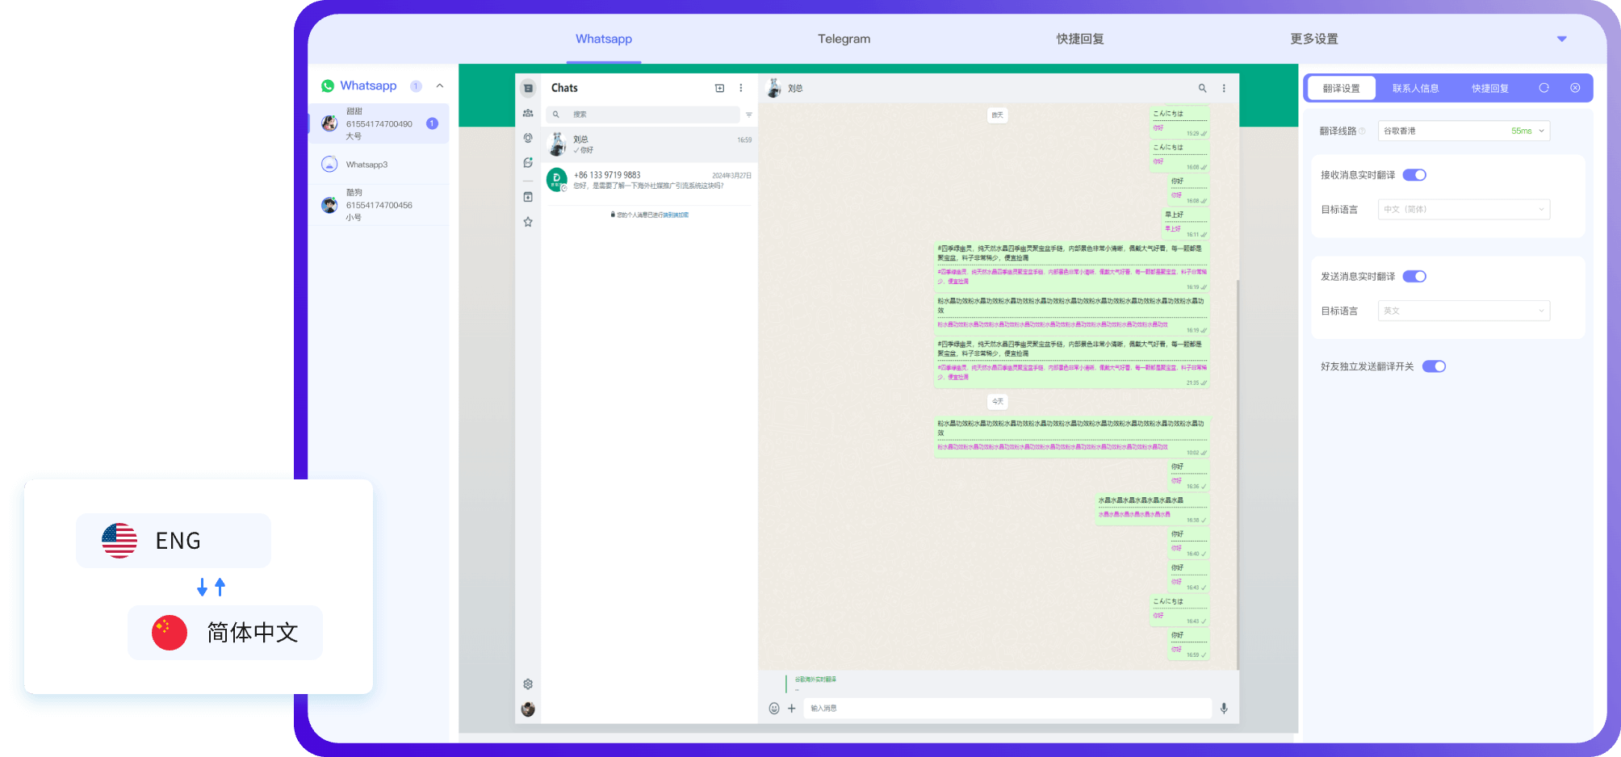Switch to the Telegram tab

[x=844, y=39]
